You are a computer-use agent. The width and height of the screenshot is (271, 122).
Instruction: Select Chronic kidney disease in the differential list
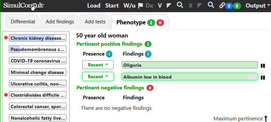click(38, 38)
